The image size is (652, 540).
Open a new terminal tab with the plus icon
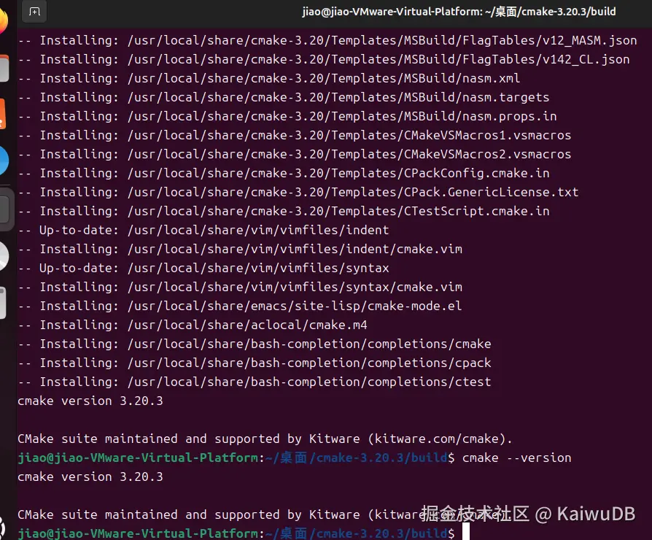pos(34,12)
